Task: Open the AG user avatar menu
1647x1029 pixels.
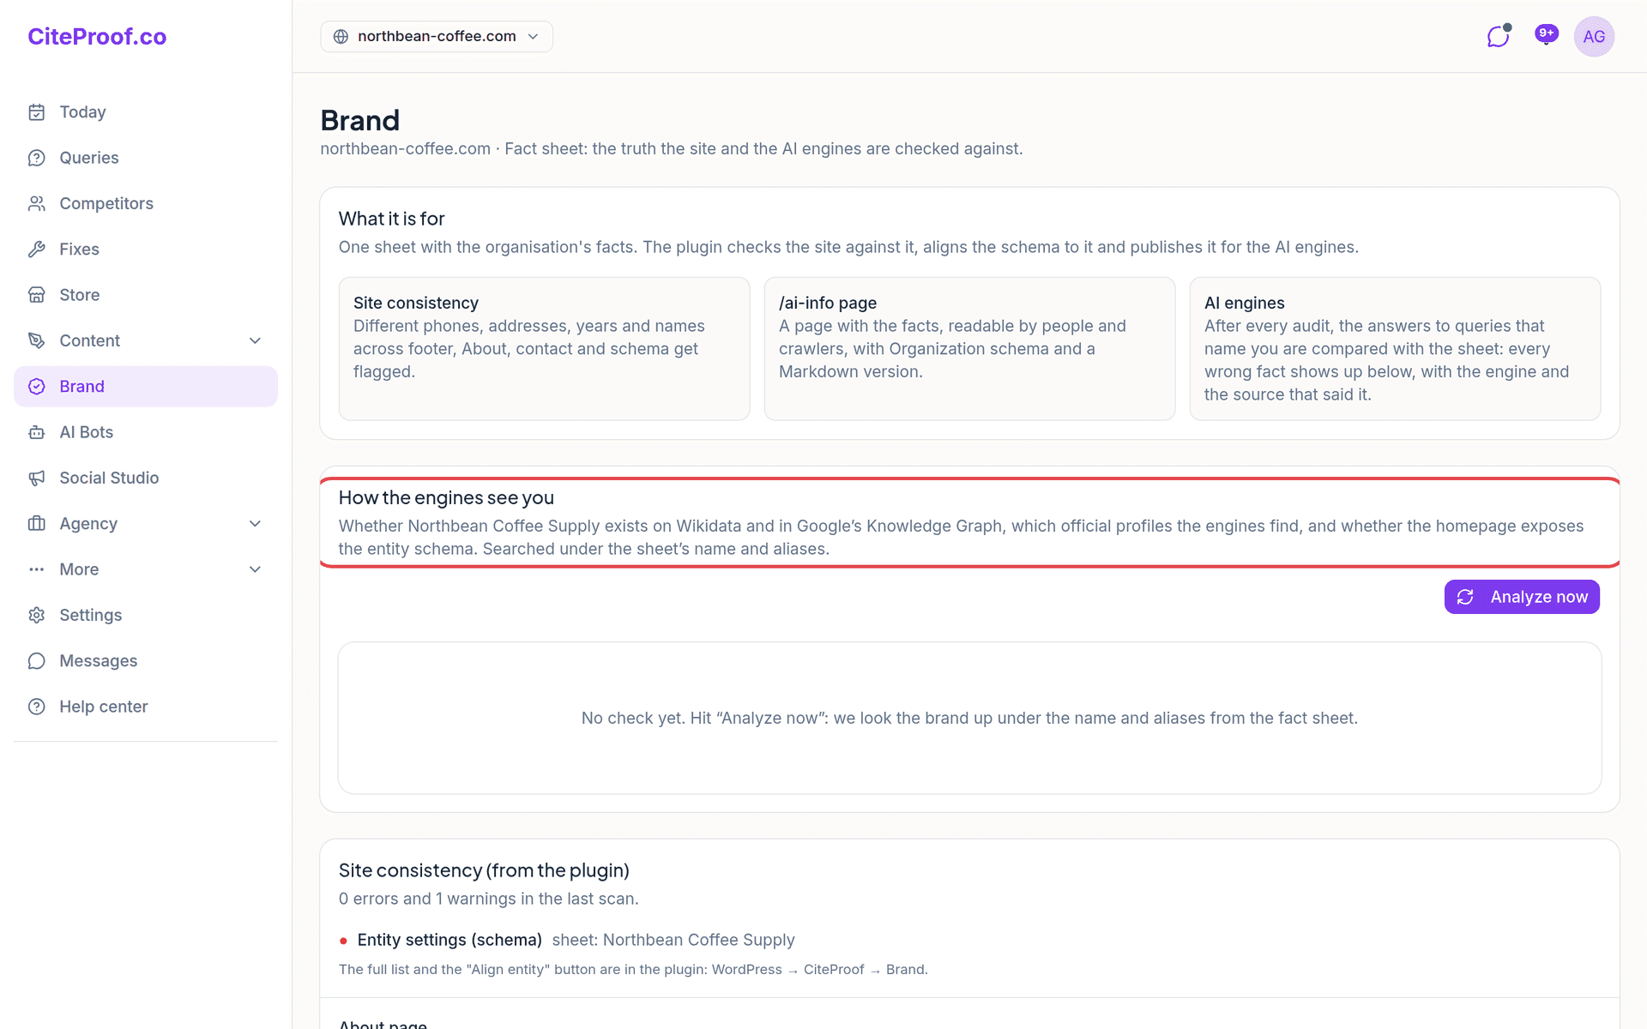Action: pyautogui.click(x=1594, y=37)
